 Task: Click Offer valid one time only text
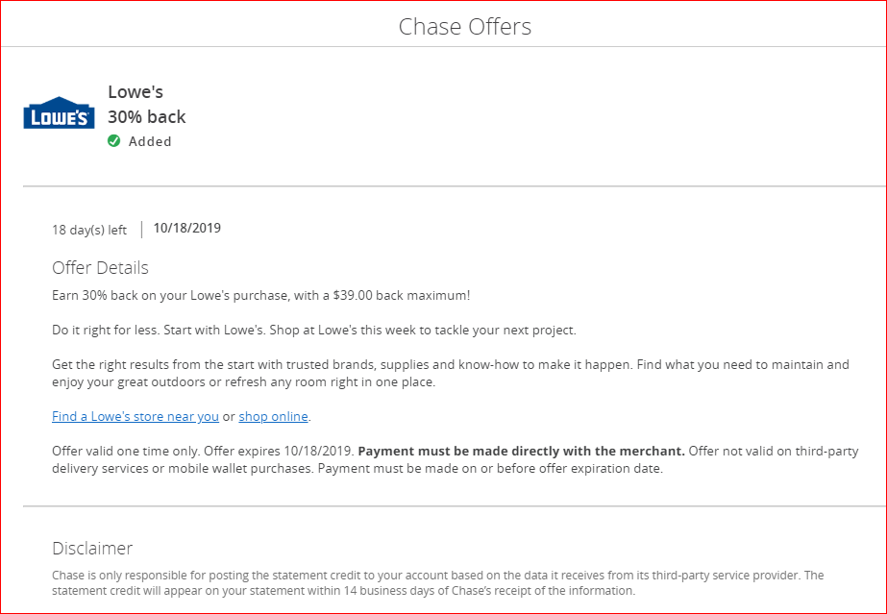tap(126, 452)
